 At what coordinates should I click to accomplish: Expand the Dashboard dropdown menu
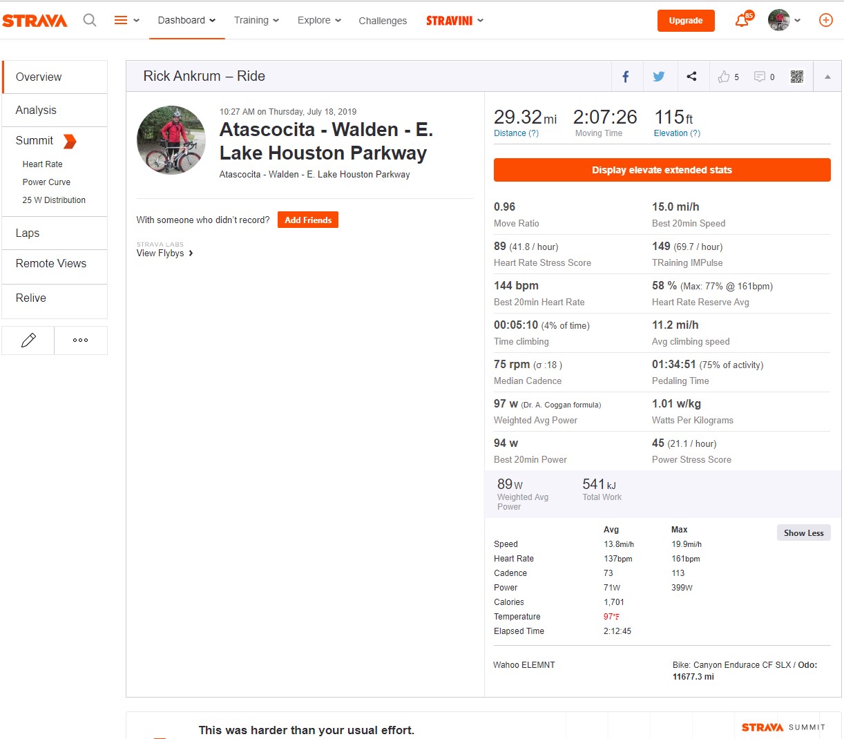coord(186,20)
